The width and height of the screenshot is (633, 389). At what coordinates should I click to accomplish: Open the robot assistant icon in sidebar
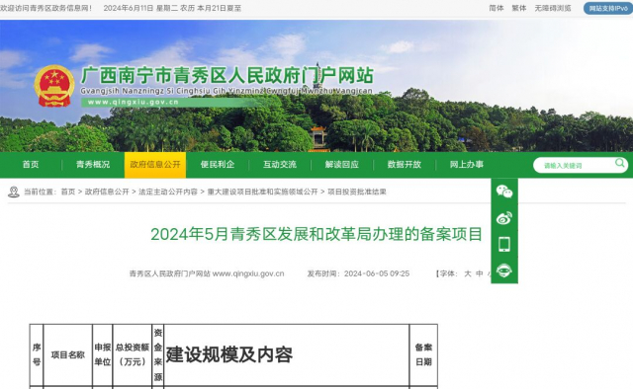pos(504,271)
